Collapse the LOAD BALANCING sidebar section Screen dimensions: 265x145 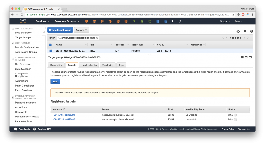click(13, 29)
